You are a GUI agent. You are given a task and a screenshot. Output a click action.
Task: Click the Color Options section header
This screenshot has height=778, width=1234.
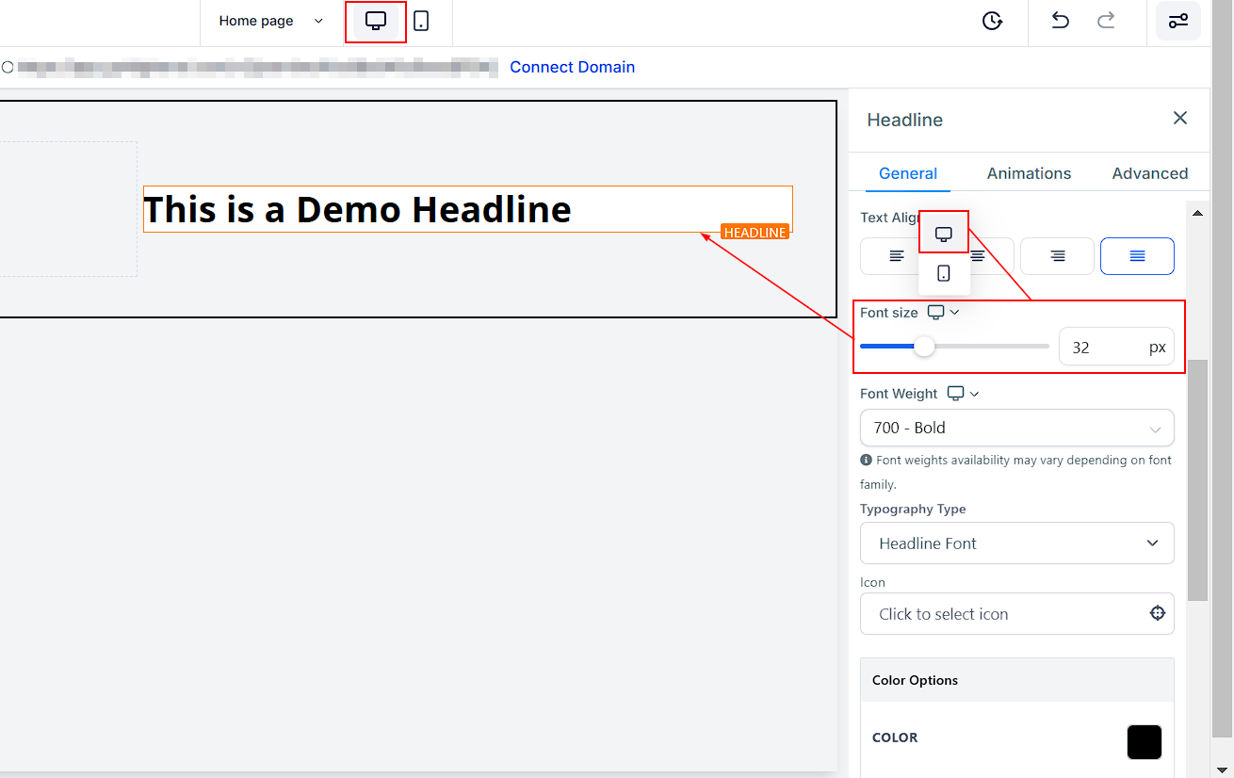point(1017,680)
